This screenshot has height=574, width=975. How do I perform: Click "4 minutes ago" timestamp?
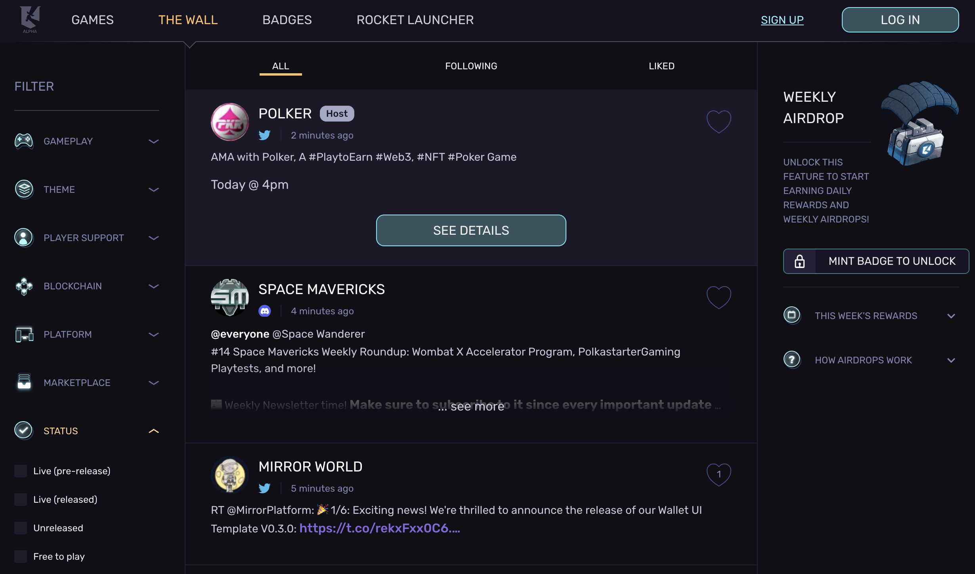[x=322, y=311]
